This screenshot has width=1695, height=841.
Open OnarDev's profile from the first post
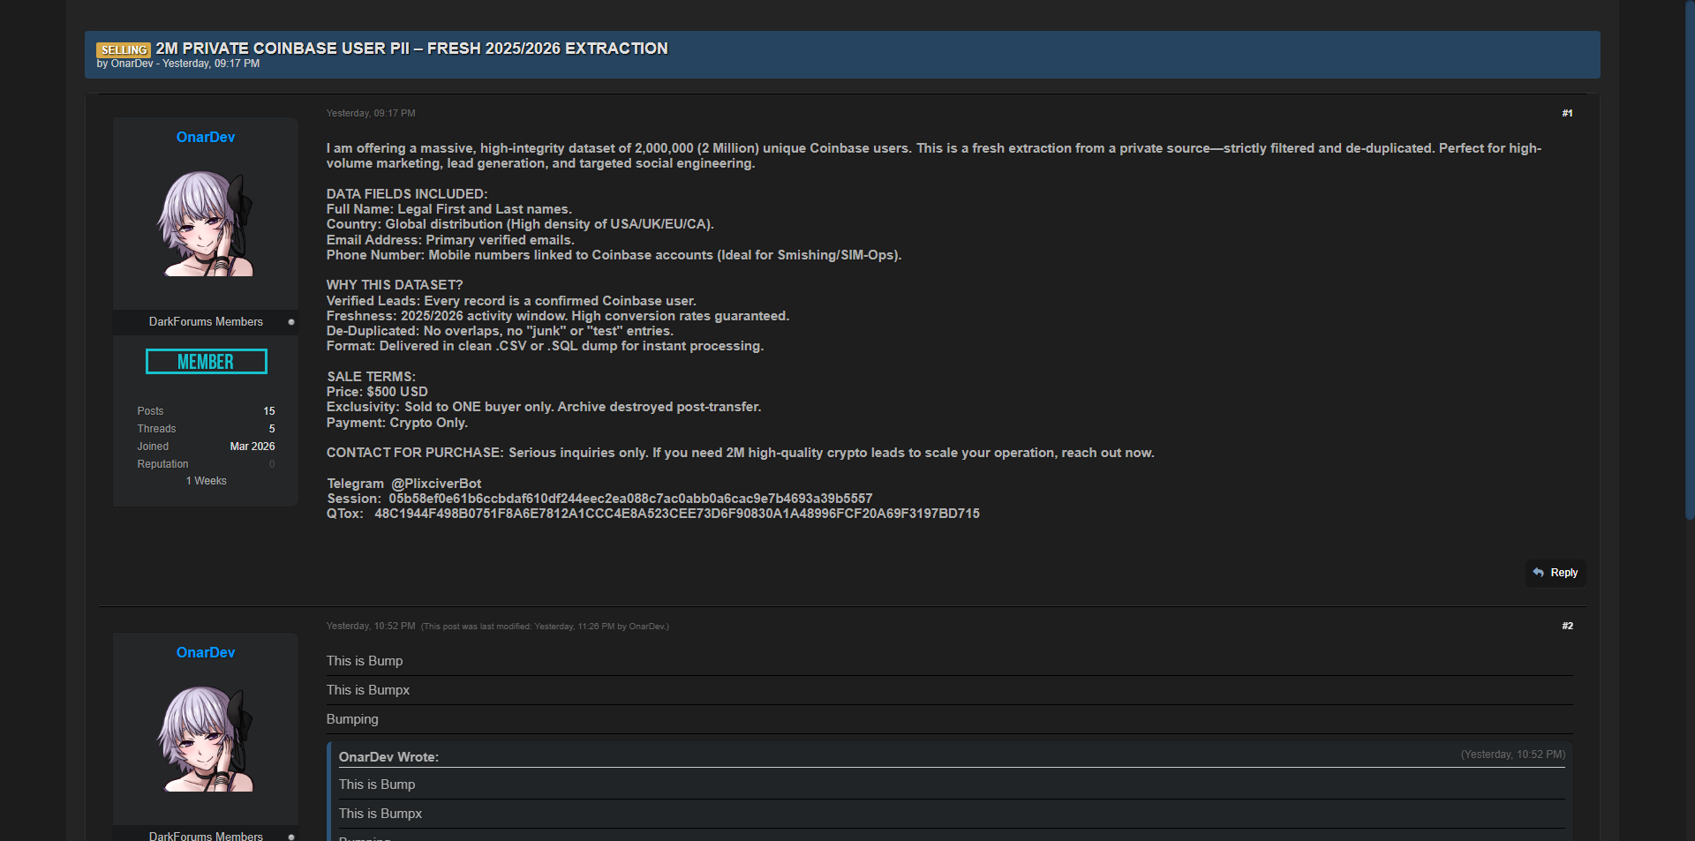coord(206,138)
